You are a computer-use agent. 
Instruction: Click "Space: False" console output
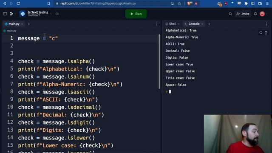tap(176, 85)
